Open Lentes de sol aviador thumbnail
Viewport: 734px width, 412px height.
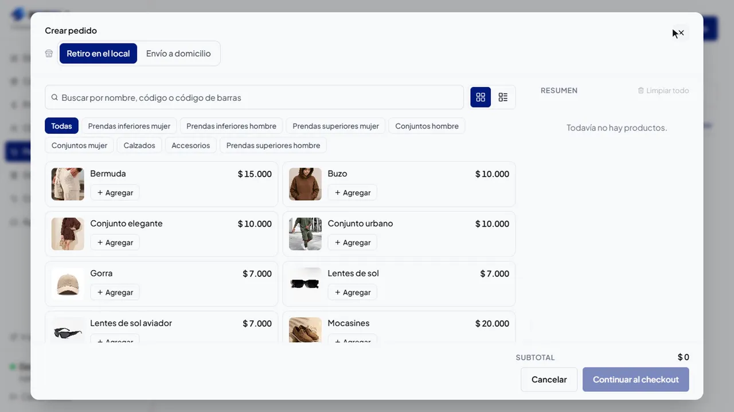[68, 330]
